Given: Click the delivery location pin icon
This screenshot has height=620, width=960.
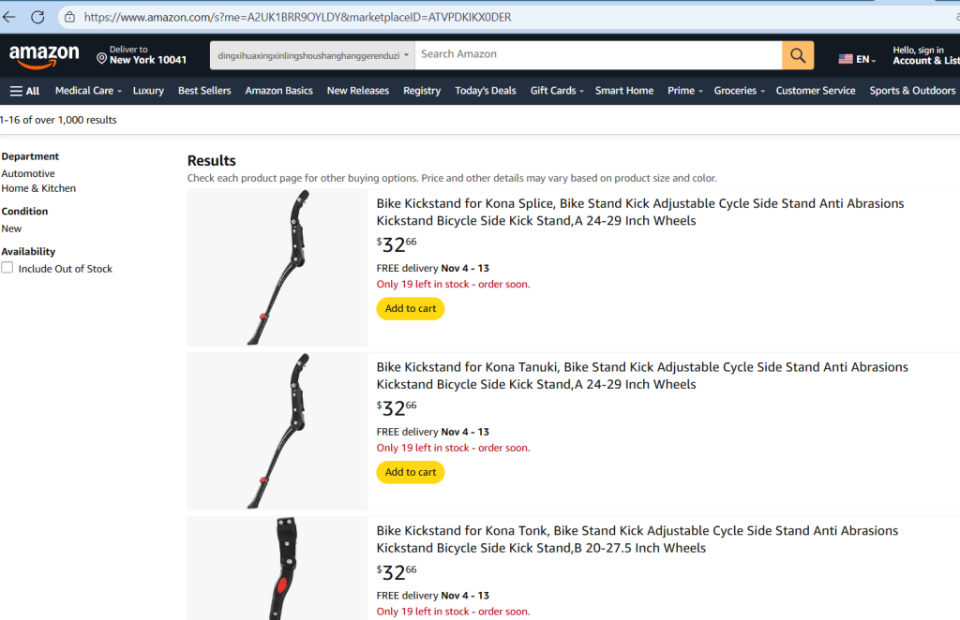Looking at the screenshot, I should coord(101,58).
